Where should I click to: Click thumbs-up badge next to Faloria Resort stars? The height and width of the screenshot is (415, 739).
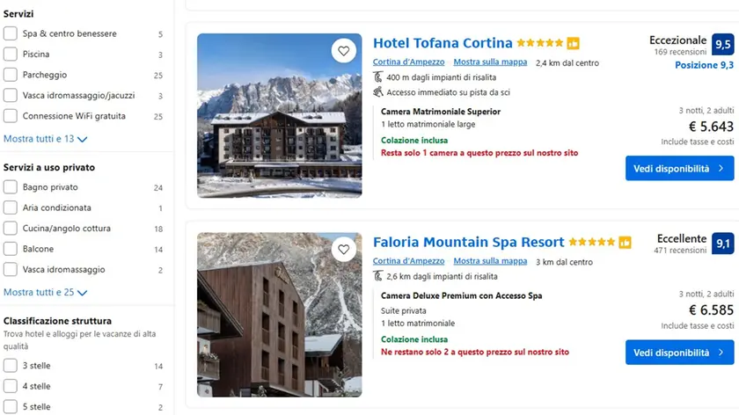[x=625, y=243]
